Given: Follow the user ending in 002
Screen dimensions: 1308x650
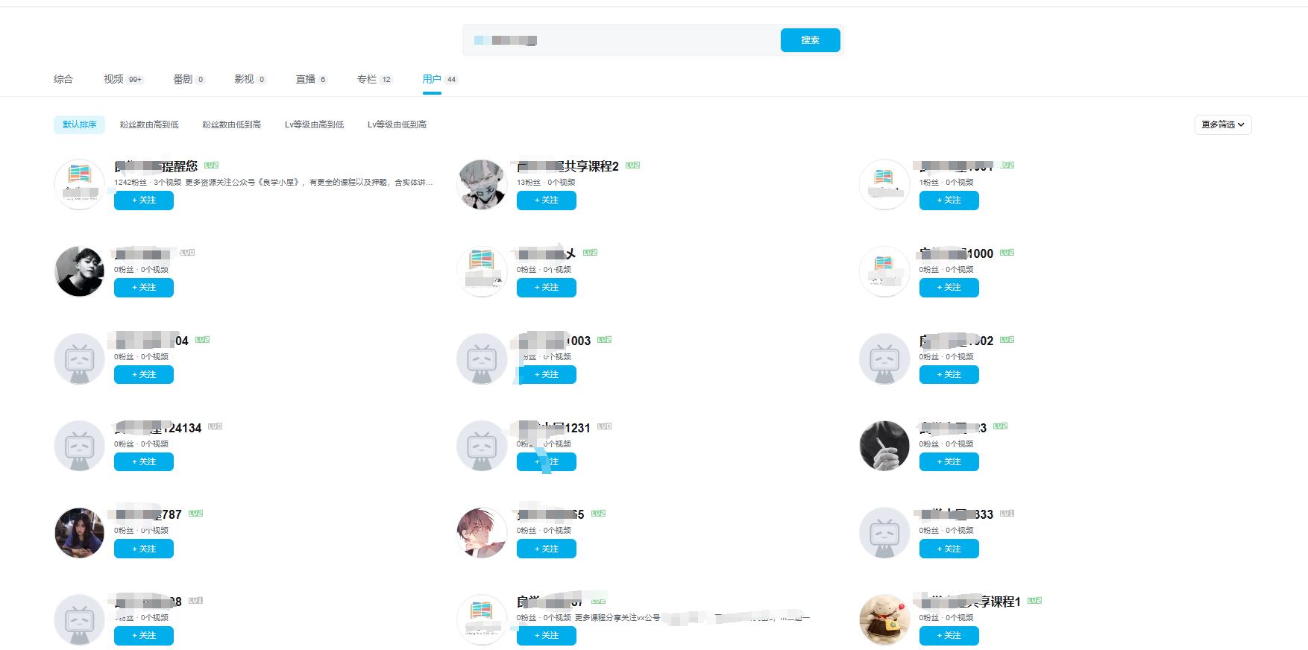Looking at the screenshot, I should point(949,375).
